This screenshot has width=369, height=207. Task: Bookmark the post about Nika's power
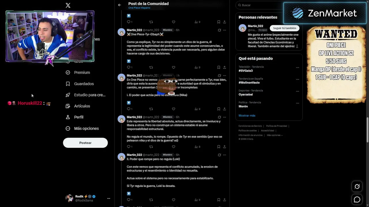click(219, 109)
